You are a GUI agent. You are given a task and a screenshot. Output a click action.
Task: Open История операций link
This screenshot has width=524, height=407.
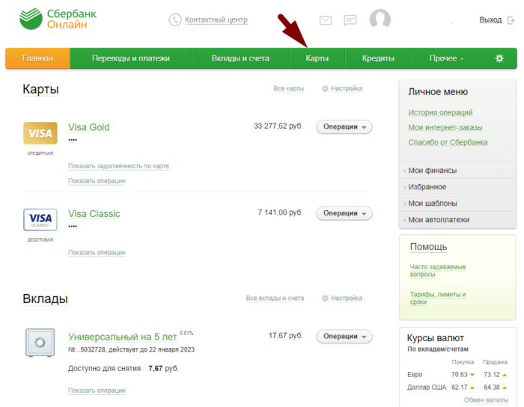(x=440, y=113)
